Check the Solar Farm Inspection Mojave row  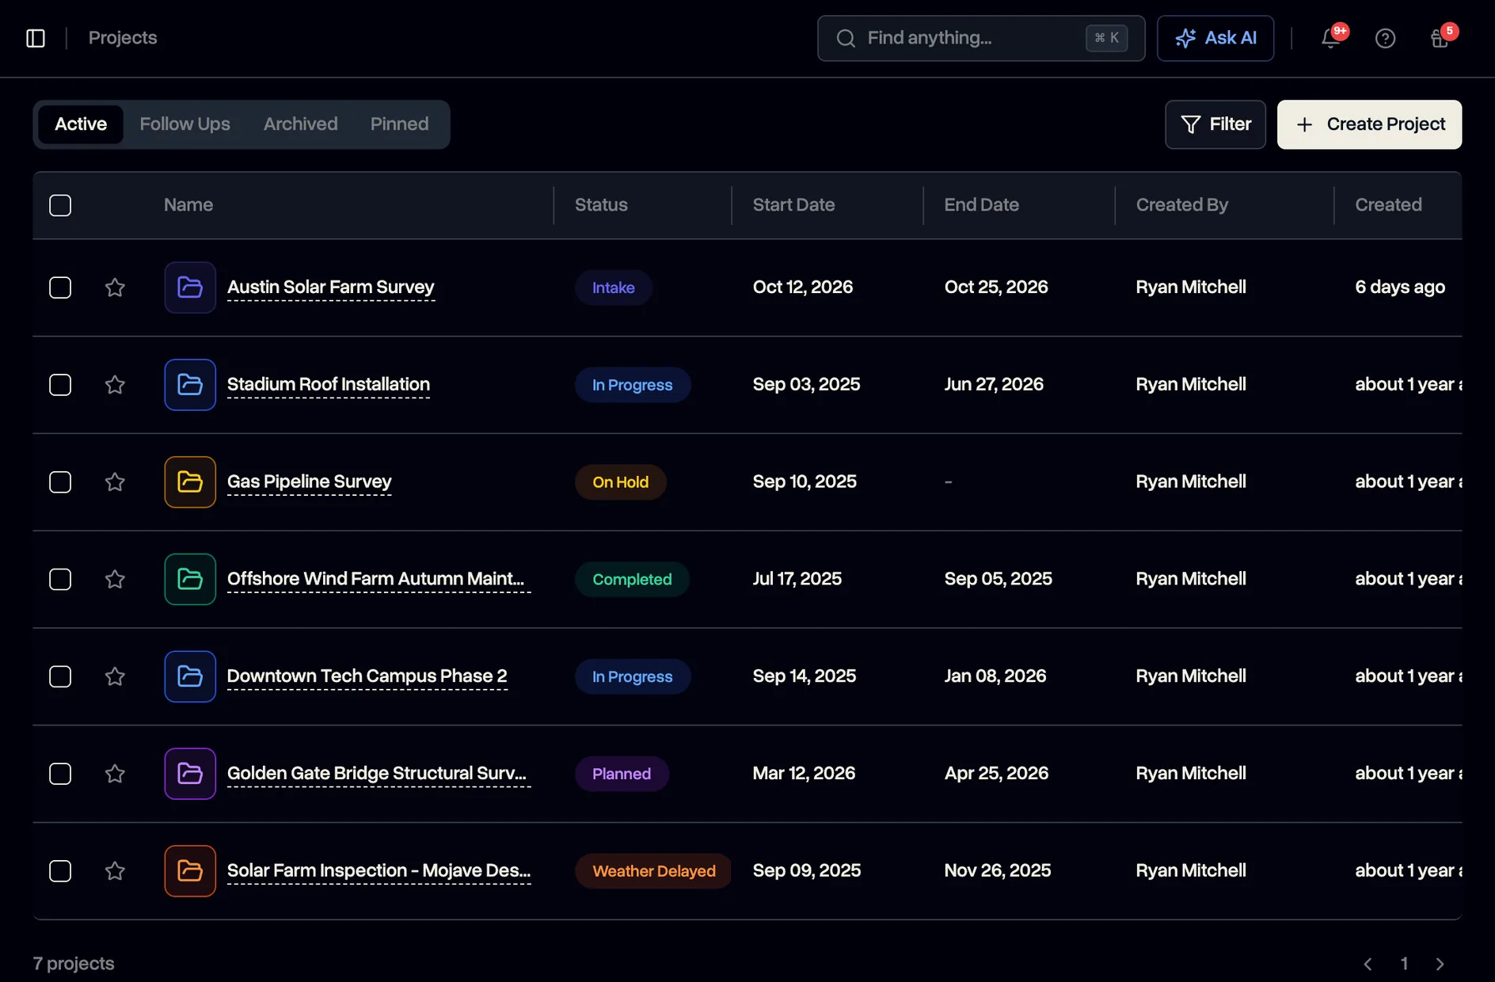point(60,871)
